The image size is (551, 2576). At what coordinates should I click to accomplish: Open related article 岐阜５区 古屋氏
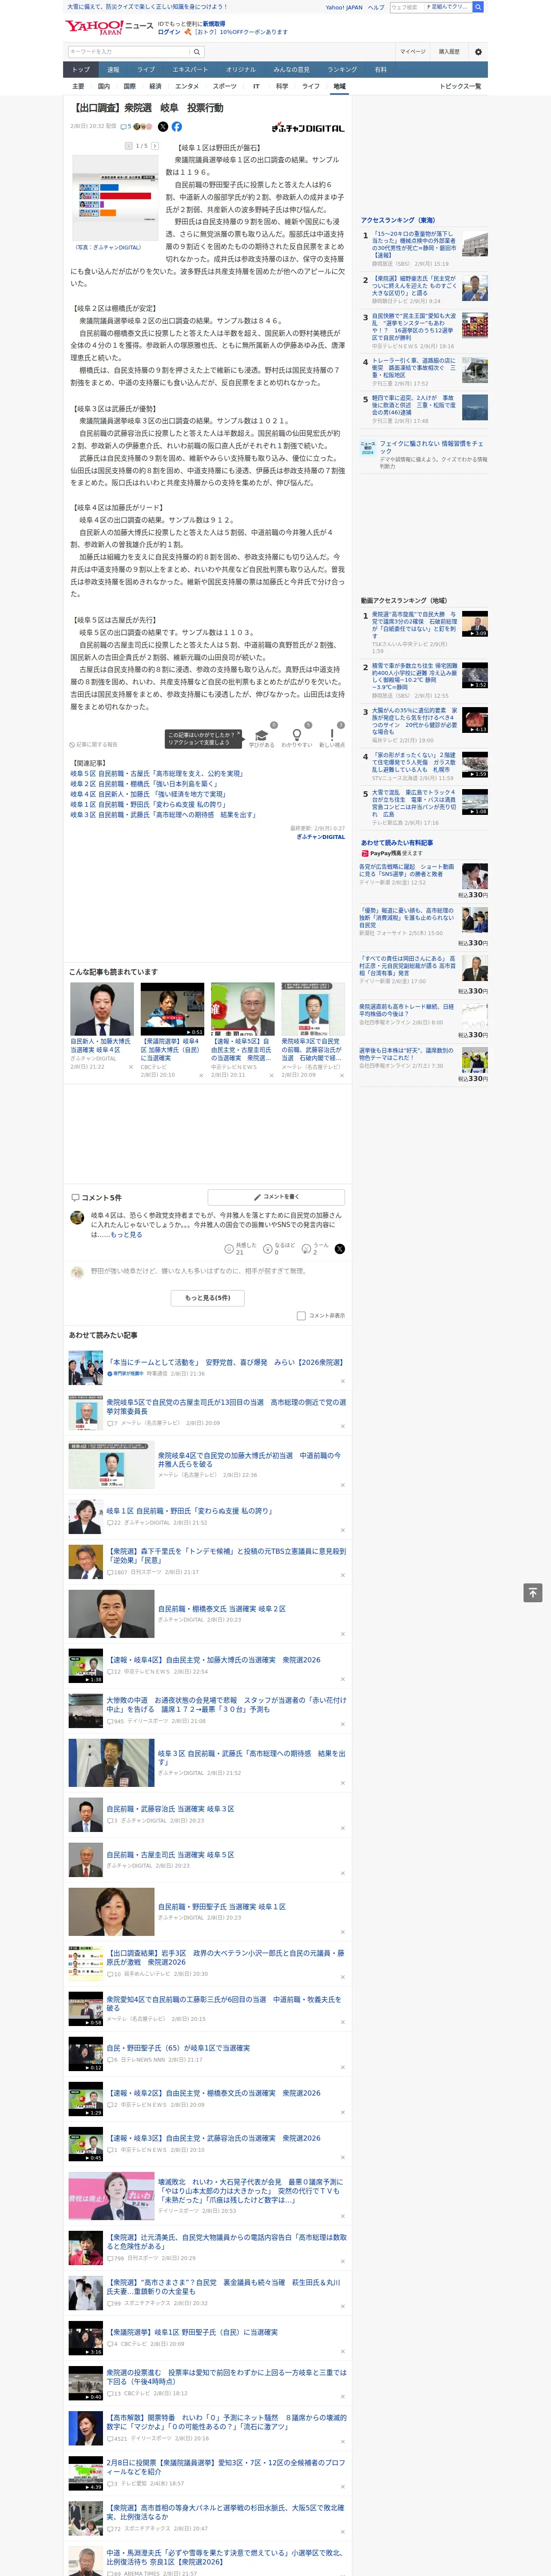click(x=157, y=774)
